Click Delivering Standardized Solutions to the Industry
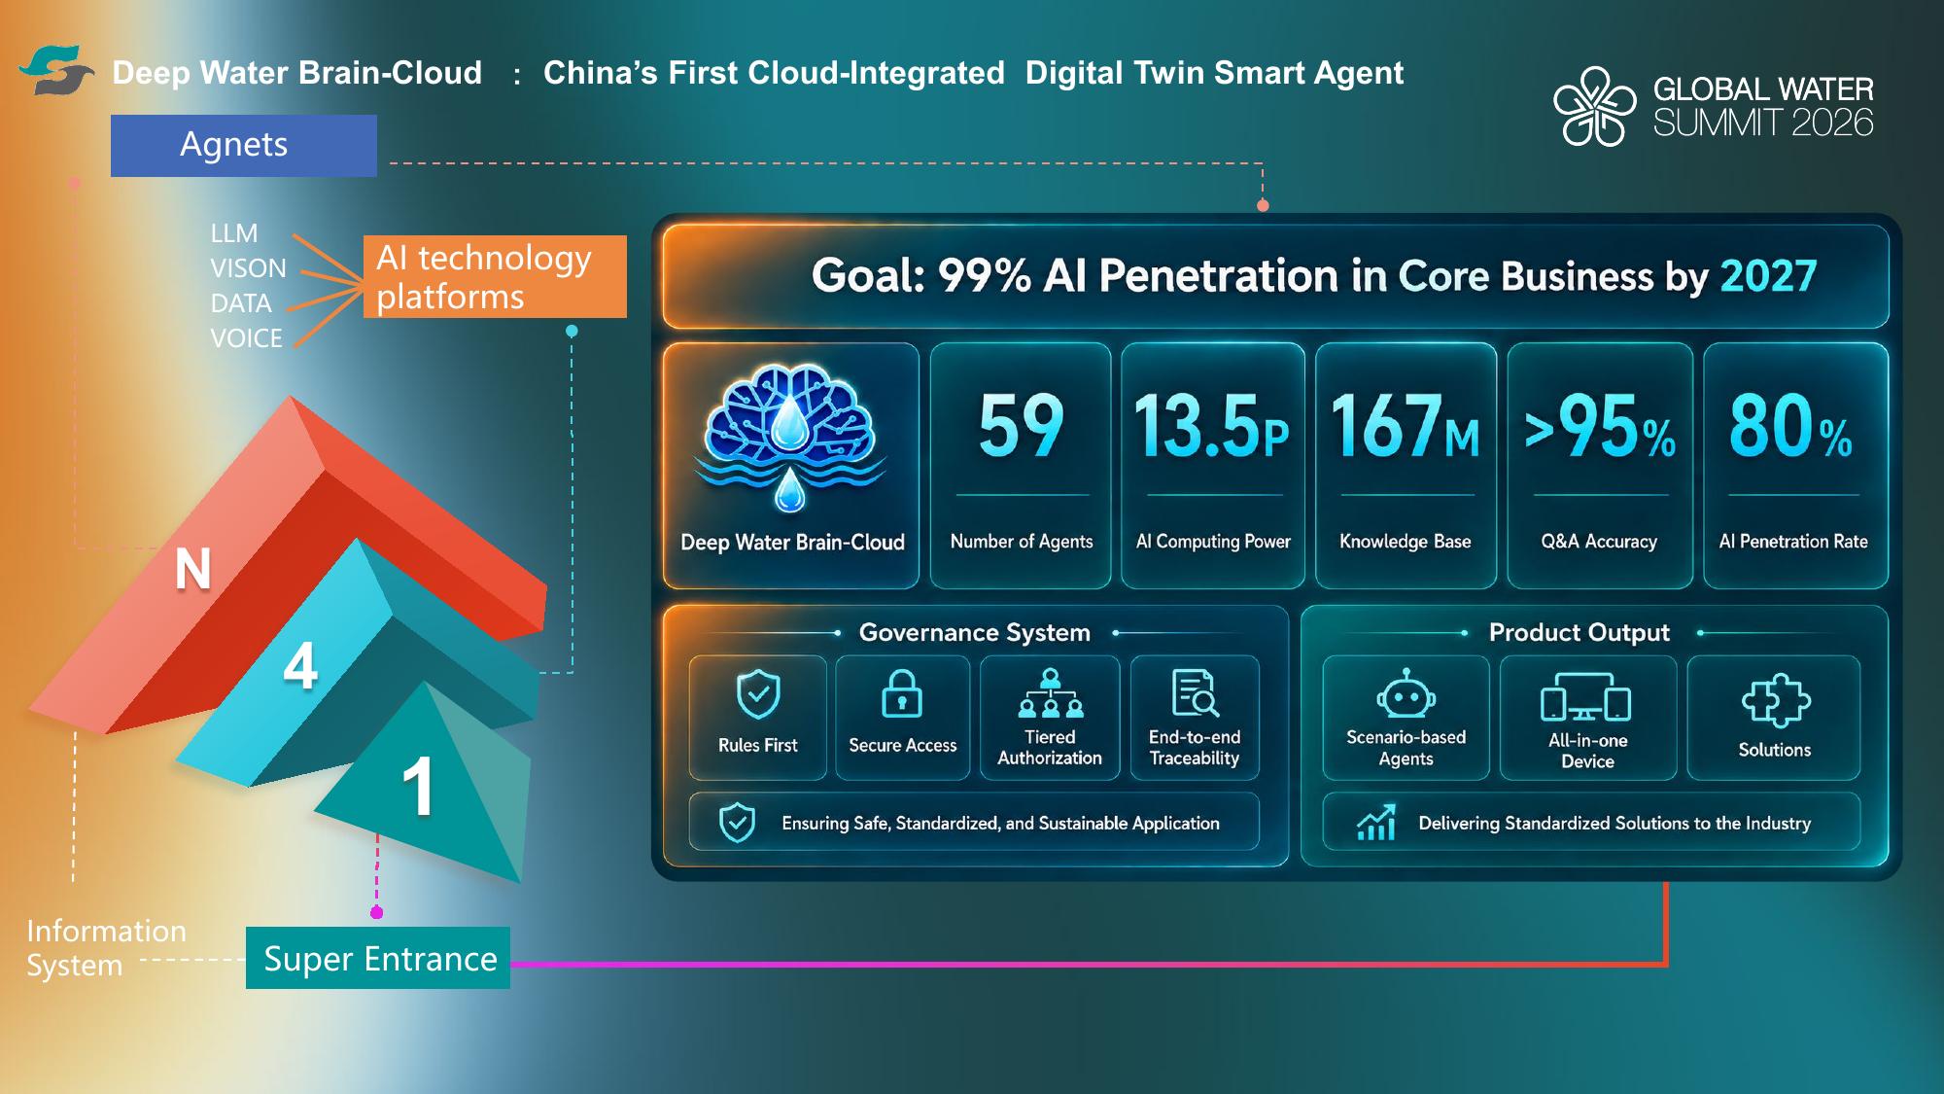 click(1614, 823)
